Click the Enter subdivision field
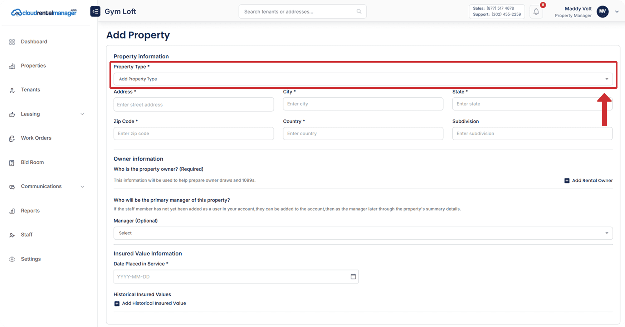 point(532,133)
